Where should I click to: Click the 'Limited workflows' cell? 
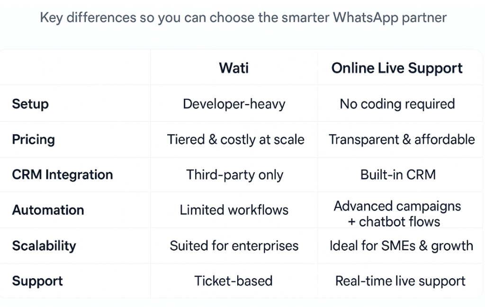[234, 210]
